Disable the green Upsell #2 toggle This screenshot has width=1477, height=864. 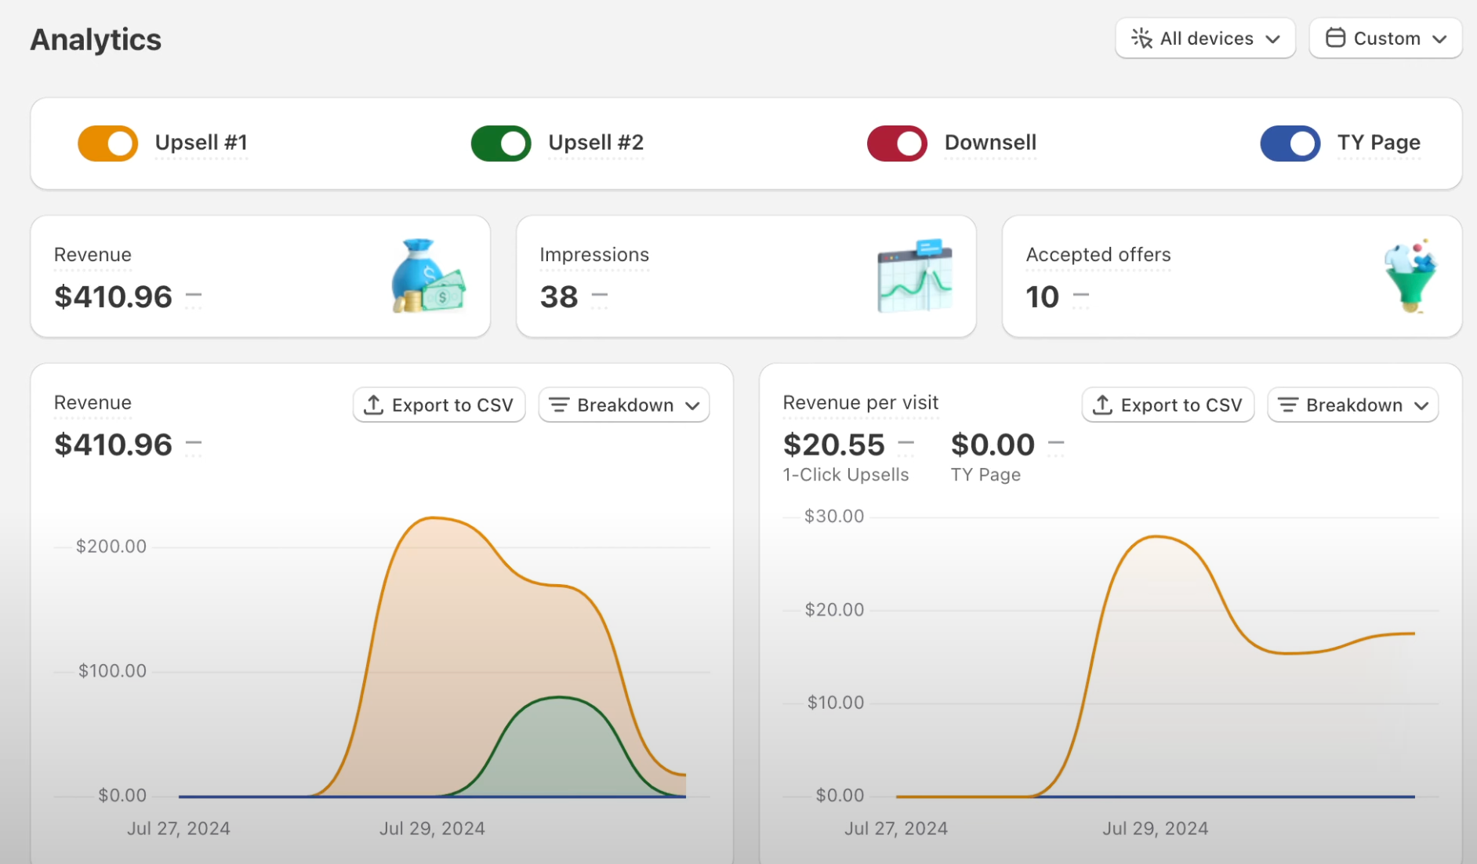[x=501, y=143]
